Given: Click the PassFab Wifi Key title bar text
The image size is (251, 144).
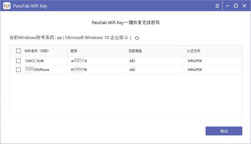Looking at the screenshot, I should (x=30, y=6).
